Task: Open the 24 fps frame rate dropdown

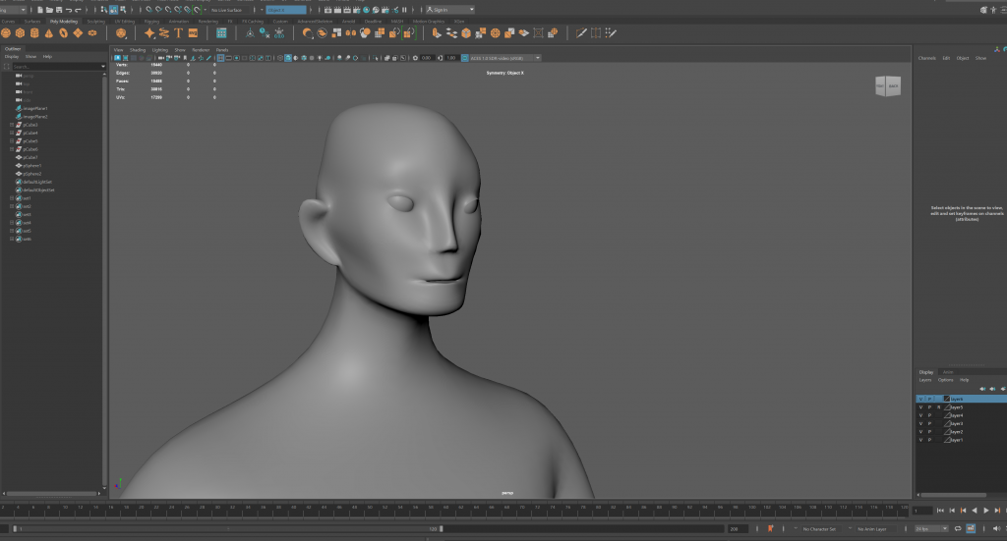Action: tap(931, 528)
